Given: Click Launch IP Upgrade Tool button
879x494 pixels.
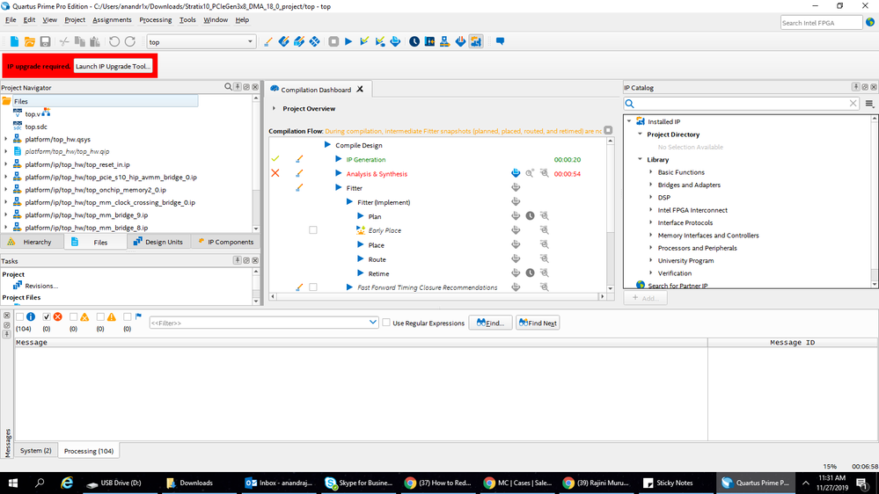Looking at the screenshot, I should click(113, 66).
